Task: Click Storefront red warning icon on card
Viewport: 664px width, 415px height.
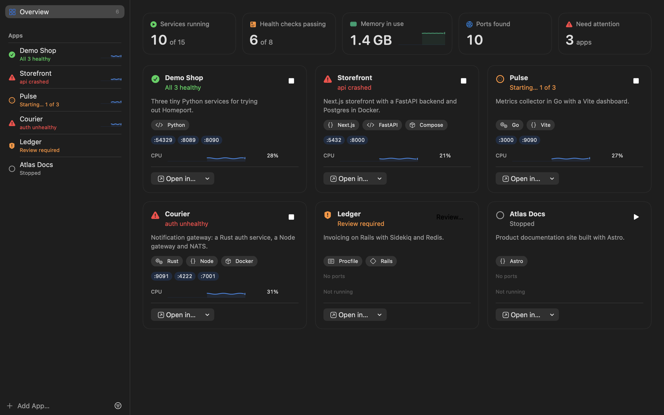Action: tap(328, 79)
